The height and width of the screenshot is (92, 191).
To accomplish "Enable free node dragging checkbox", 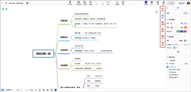I will (168, 72).
